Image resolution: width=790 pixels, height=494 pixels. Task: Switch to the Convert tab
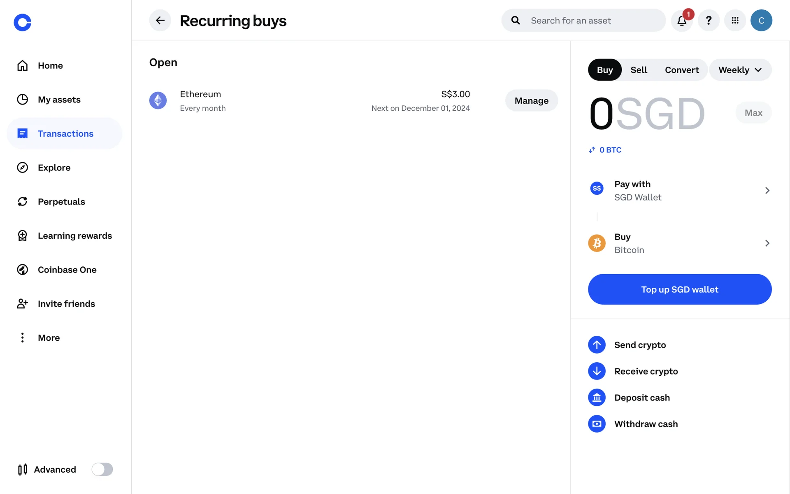[682, 70]
